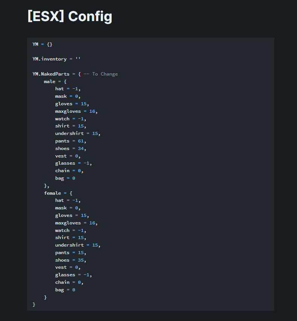Click the female bag value 0
Screen dimensions: 297x321
click(x=74, y=290)
